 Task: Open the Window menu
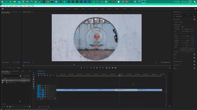(29, 6)
